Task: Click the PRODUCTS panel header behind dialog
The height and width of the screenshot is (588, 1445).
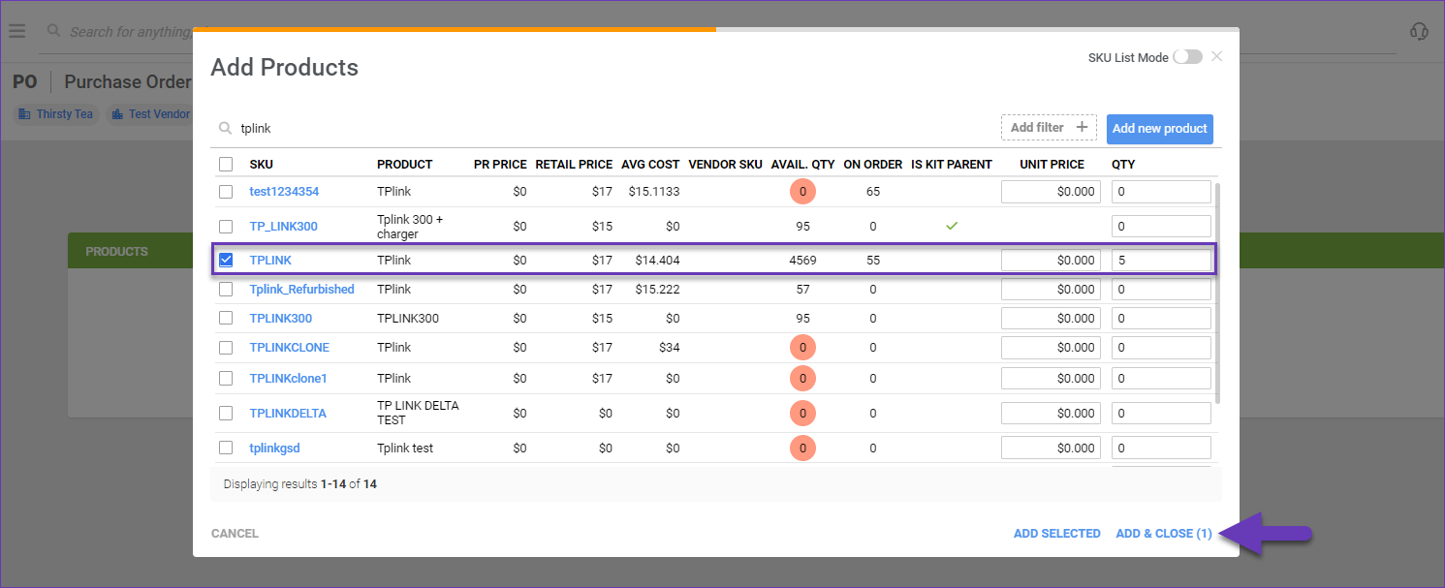Action: [130, 251]
